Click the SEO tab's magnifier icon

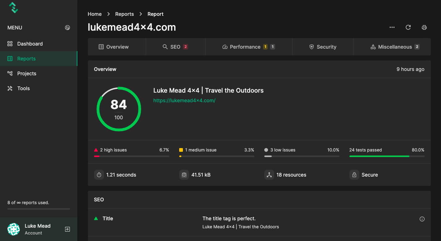pos(165,47)
